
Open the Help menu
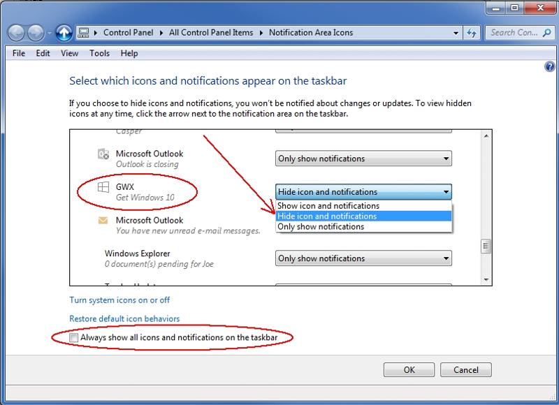click(x=129, y=53)
